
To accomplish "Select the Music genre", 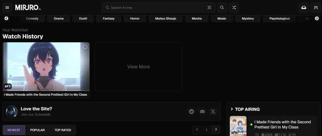I will 222,19.
